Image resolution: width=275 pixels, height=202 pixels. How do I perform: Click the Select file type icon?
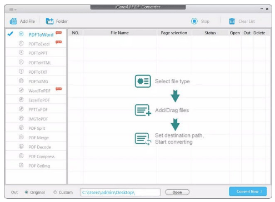[x=143, y=81]
